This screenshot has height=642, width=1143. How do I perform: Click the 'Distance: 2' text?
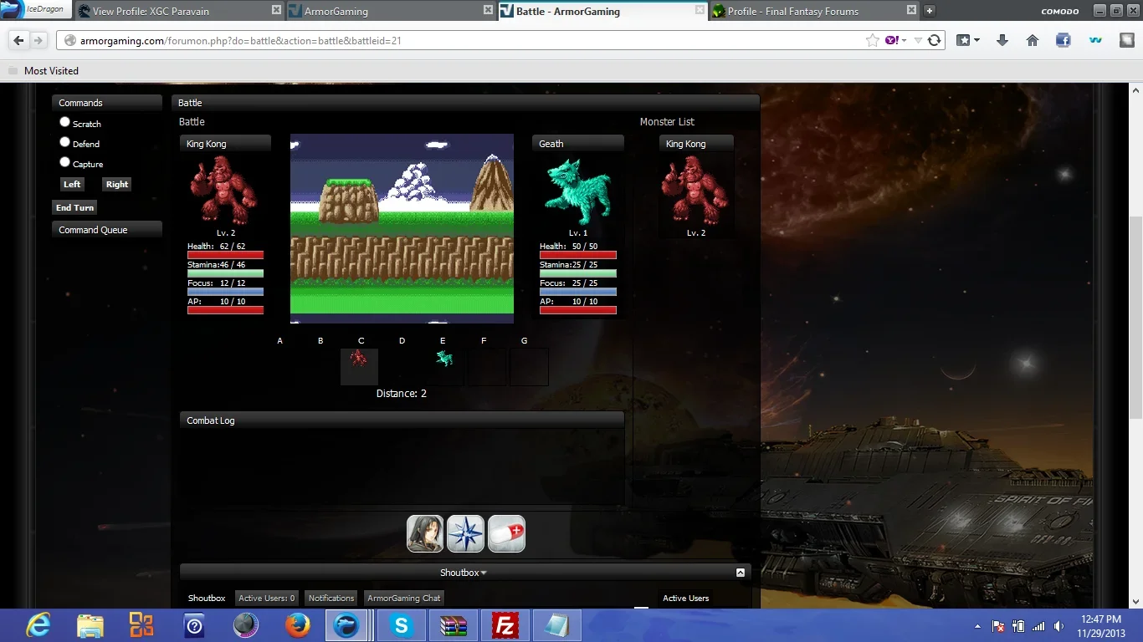coord(402,394)
